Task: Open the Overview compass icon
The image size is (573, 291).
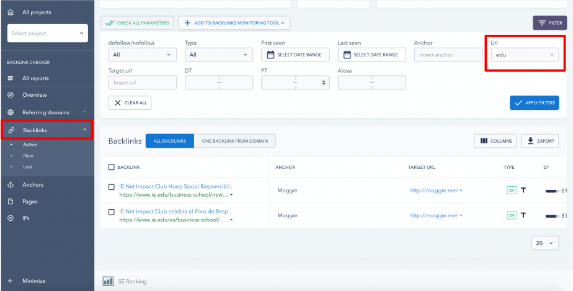Action: pos(11,95)
